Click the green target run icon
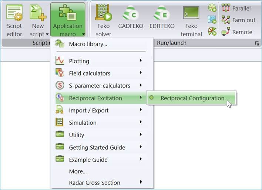 click(212, 8)
